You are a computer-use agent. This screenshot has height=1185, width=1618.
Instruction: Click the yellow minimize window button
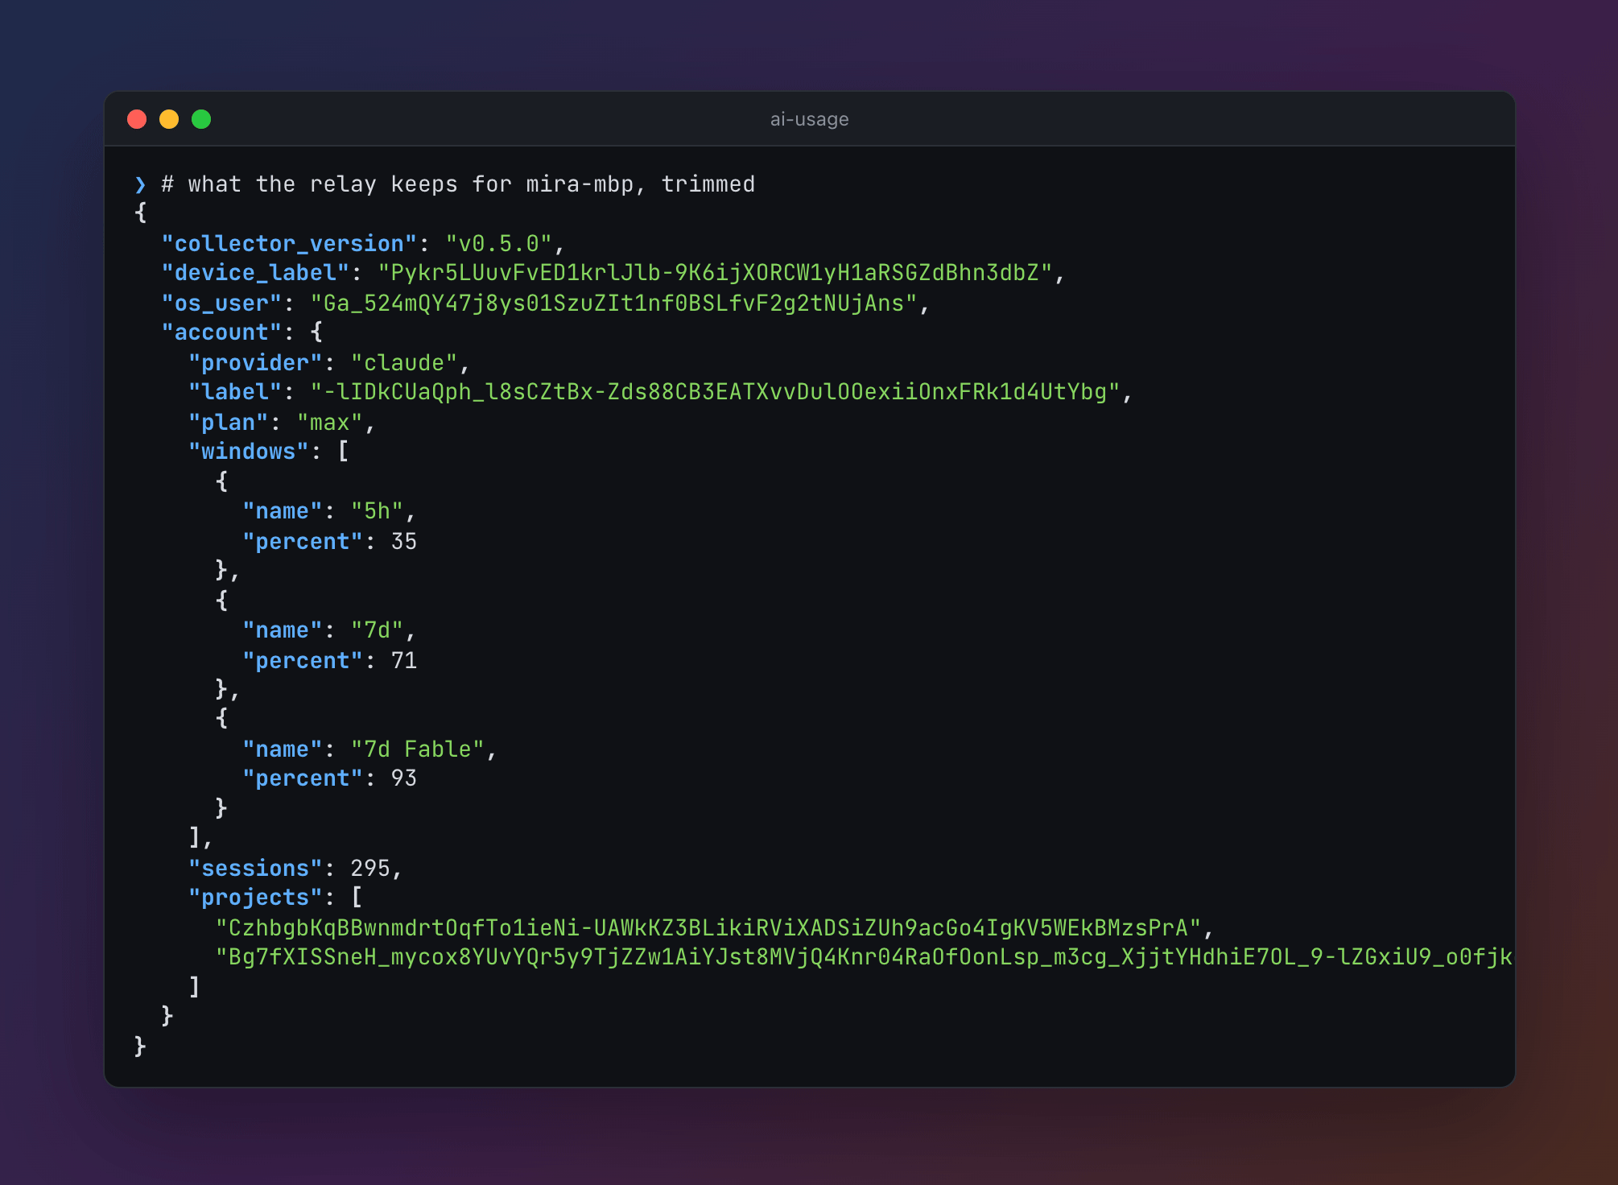(169, 119)
